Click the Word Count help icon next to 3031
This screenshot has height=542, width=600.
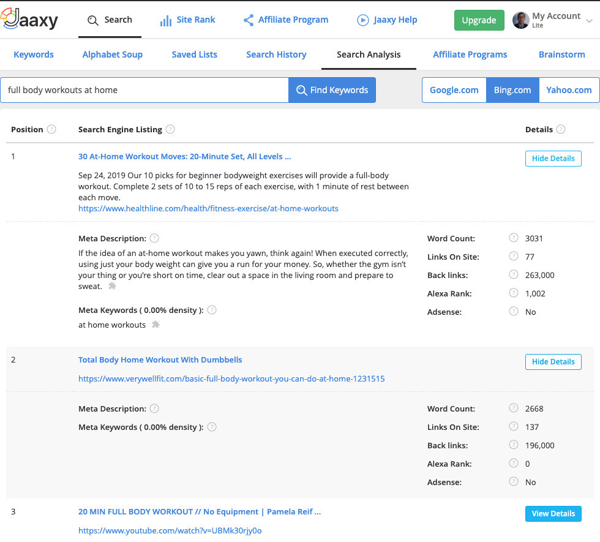(514, 238)
